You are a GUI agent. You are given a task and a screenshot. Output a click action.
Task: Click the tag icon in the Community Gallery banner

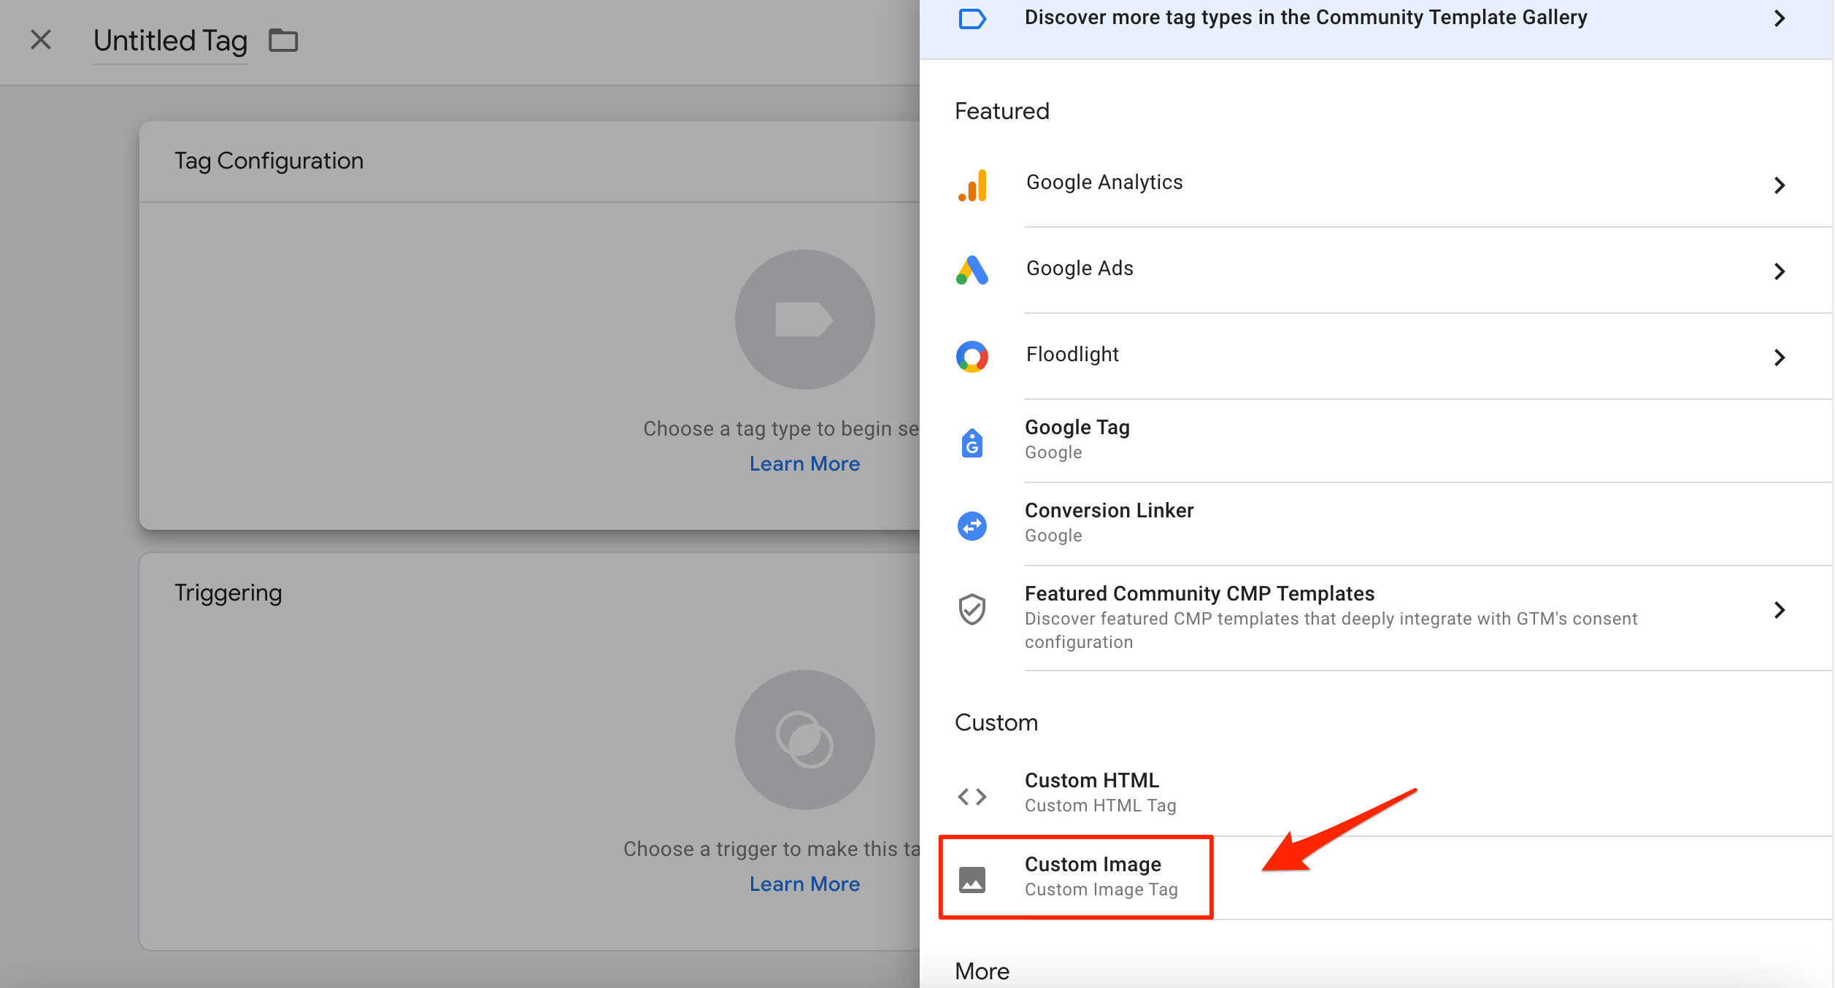click(x=972, y=18)
